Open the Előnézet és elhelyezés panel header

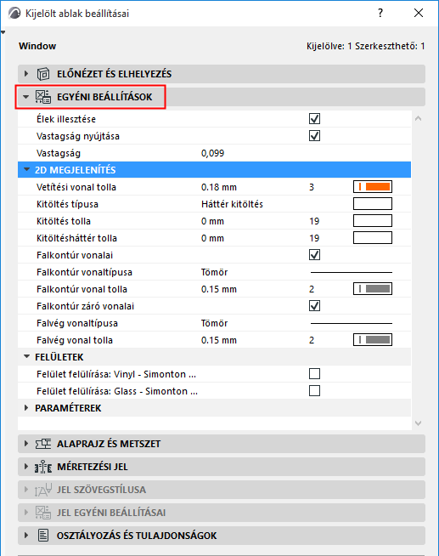point(222,74)
